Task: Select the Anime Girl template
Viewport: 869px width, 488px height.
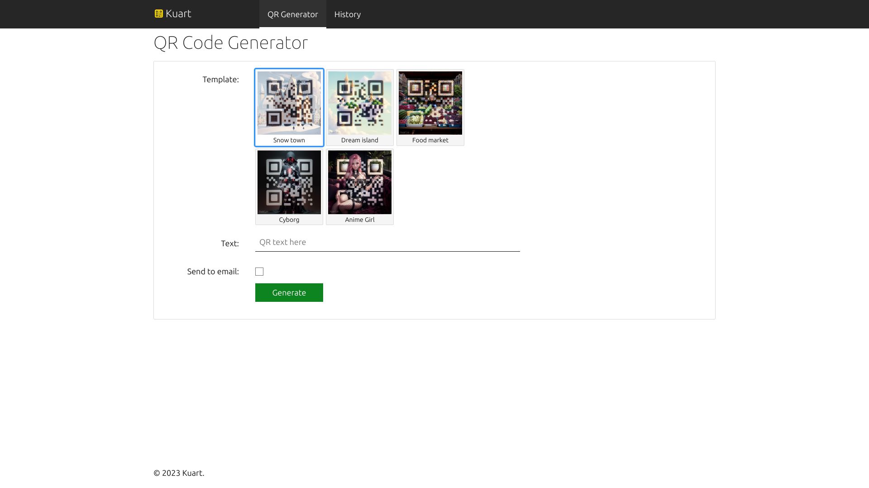Action: [x=359, y=182]
